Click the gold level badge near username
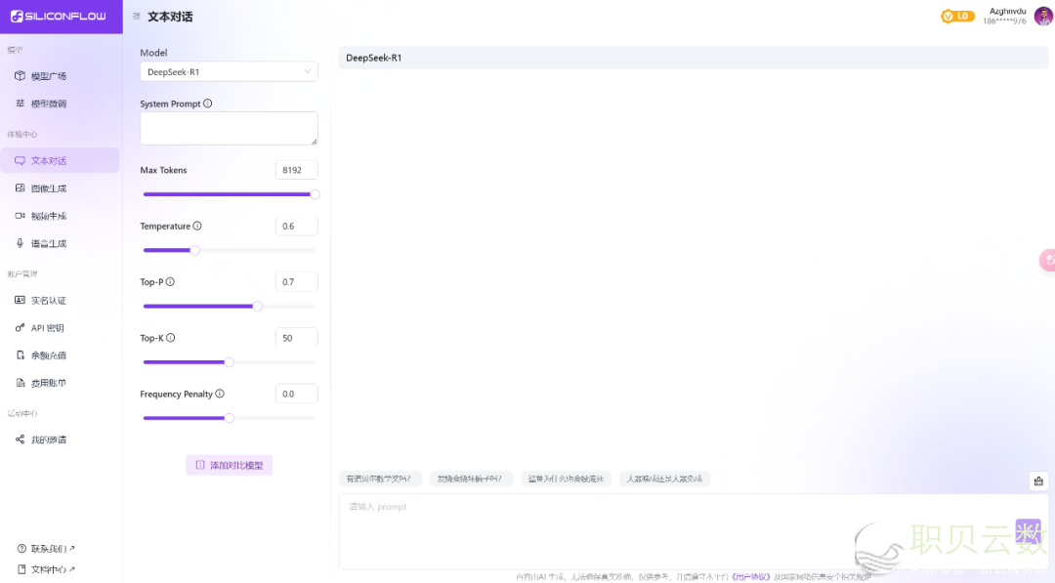This screenshot has height=583, width=1055. point(957,16)
